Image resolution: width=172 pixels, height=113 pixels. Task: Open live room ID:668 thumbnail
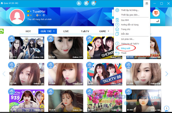tap(66, 74)
